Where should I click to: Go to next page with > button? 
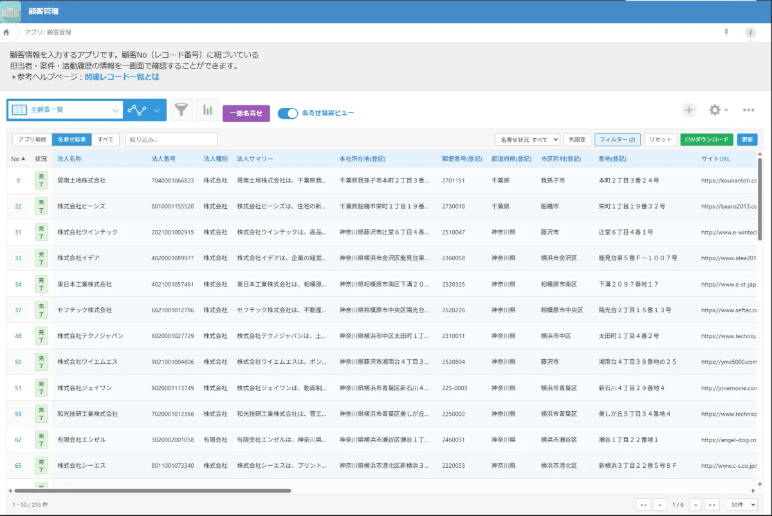click(695, 504)
